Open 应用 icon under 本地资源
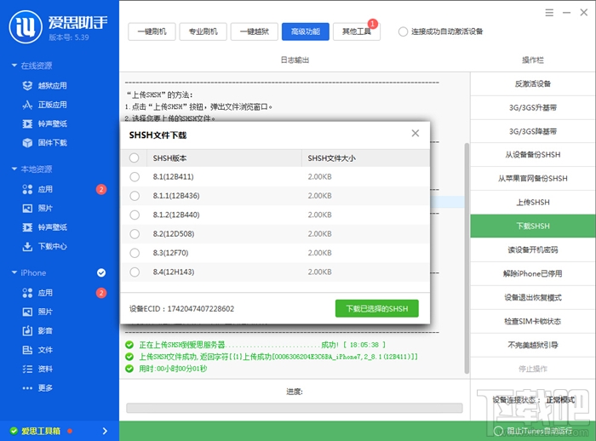The image size is (596, 441). [27, 189]
